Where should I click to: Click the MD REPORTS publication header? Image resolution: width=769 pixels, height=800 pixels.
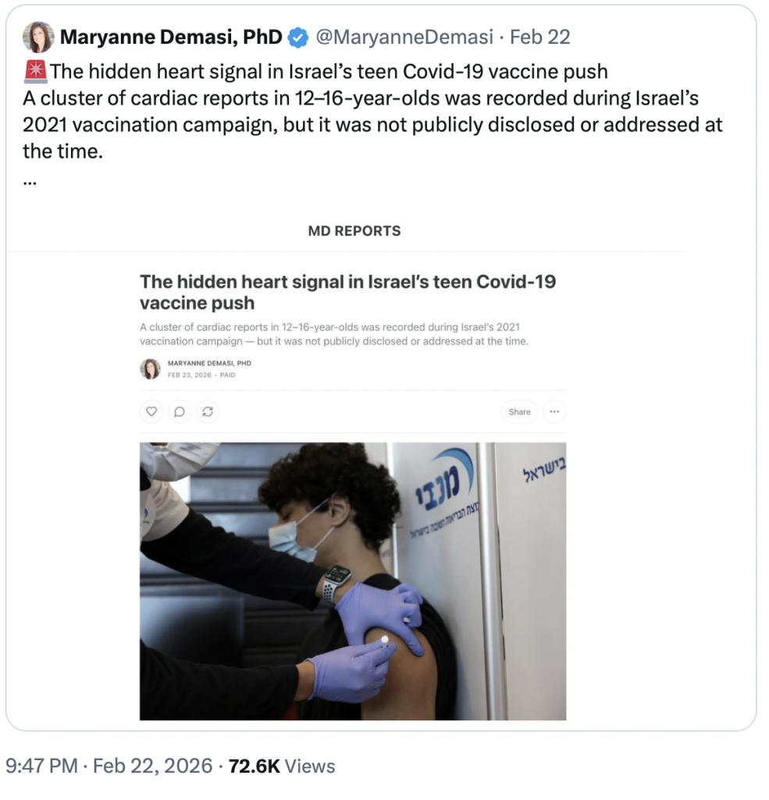pyautogui.click(x=354, y=231)
